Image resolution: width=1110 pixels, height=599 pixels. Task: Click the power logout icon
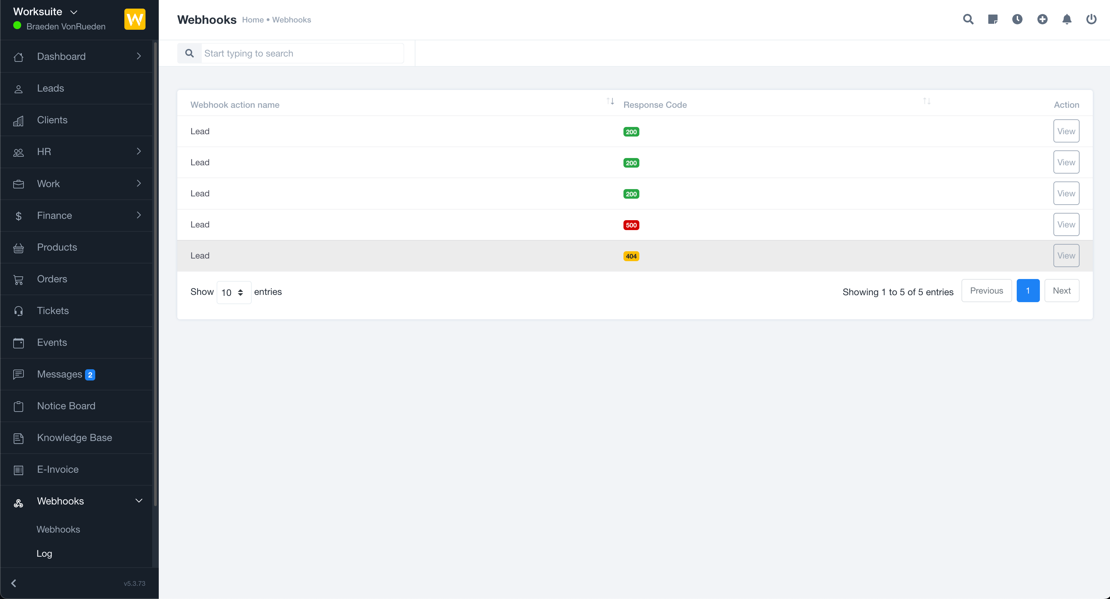[1091, 20]
